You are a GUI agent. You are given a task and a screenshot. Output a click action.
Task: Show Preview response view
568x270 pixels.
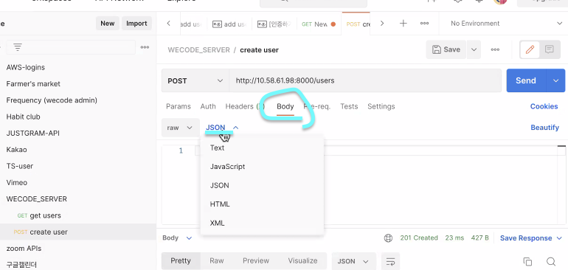pyautogui.click(x=256, y=261)
